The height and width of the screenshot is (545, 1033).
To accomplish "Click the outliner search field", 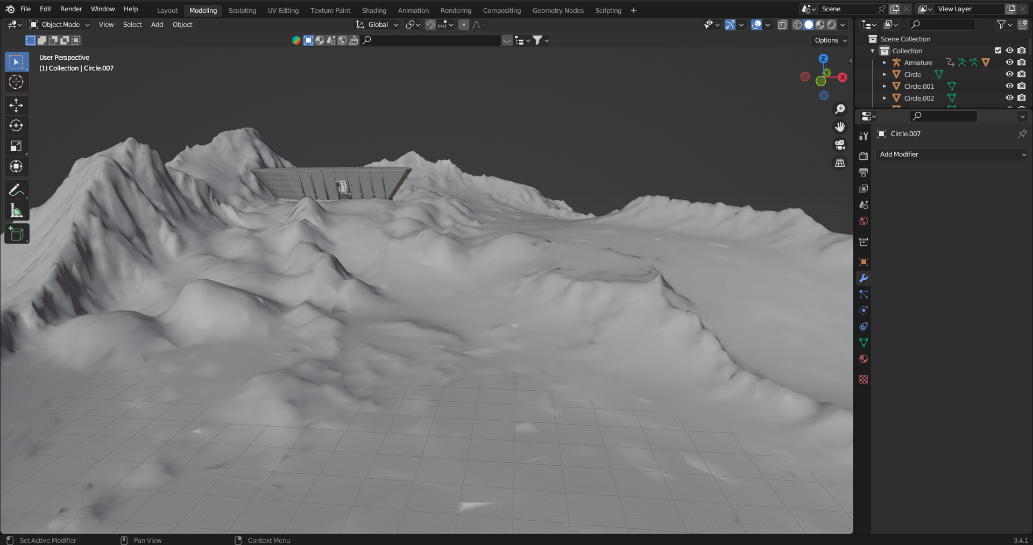I will pyautogui.click(x=943, y=25).
